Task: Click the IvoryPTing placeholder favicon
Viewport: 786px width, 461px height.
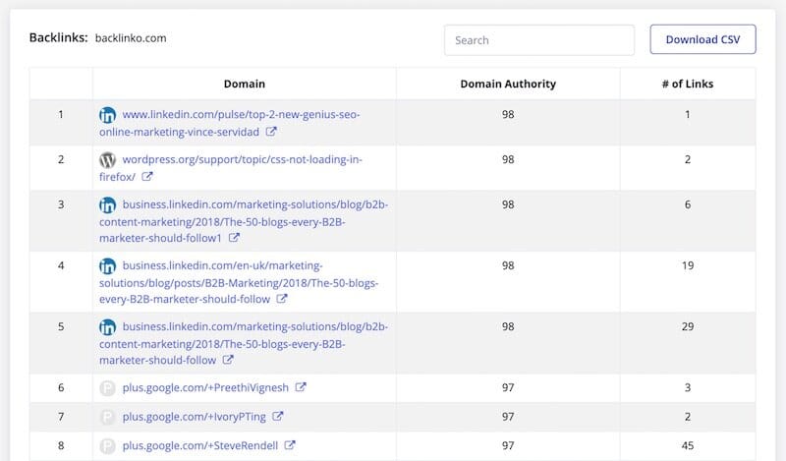Action: 107,418
